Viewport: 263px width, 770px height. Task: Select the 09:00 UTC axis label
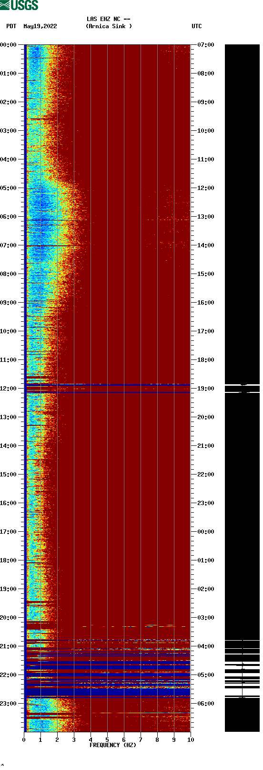point(206,102)
